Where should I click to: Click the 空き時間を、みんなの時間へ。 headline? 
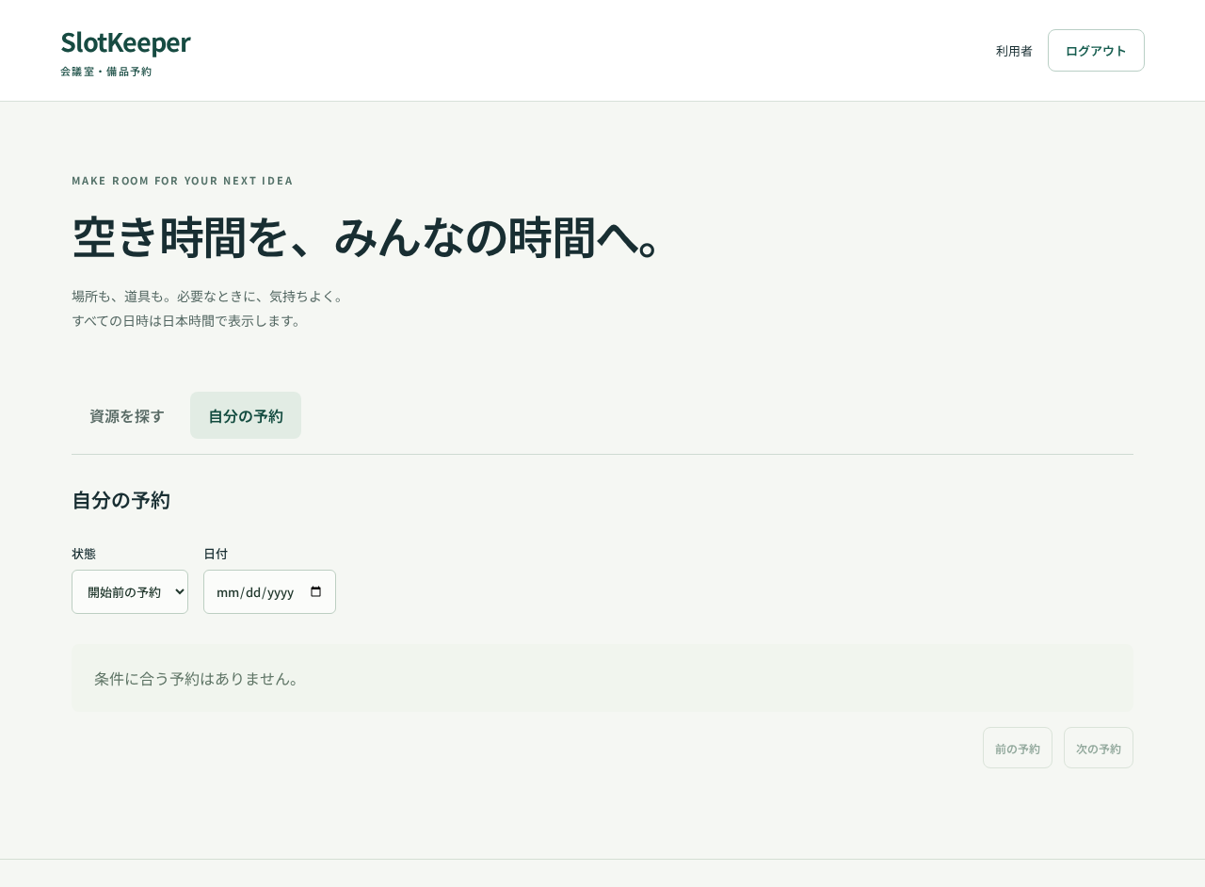(x=369, y=237)
